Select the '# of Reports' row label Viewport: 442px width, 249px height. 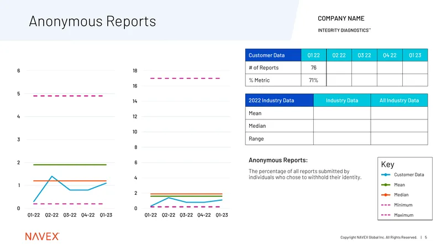coord(264,68)
